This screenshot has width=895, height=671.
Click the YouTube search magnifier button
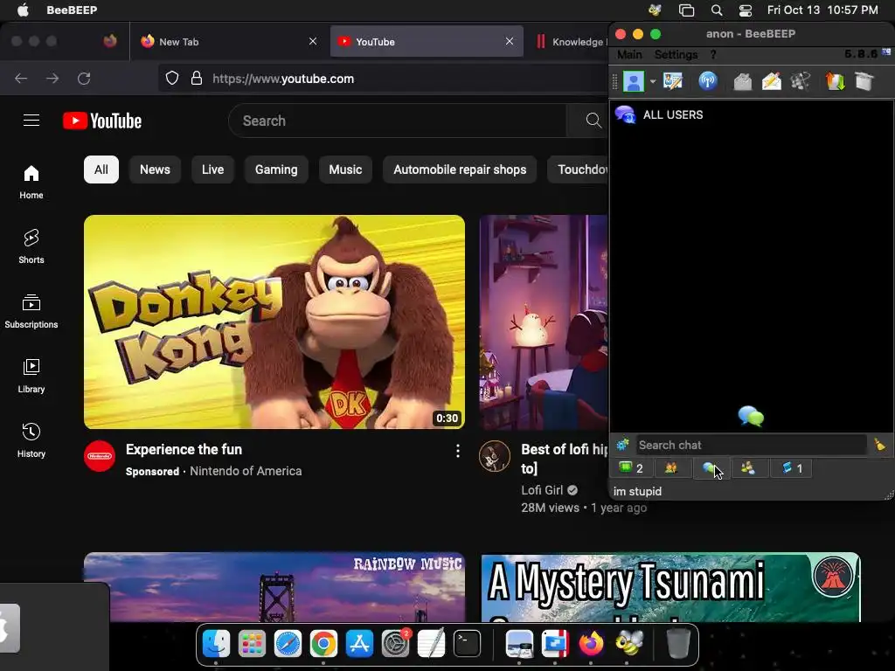[x=593, y=121]
